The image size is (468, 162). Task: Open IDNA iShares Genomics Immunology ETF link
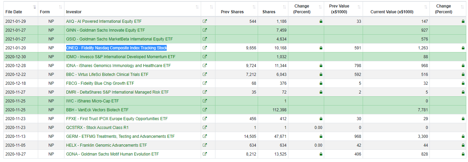(x=118, y=65)
